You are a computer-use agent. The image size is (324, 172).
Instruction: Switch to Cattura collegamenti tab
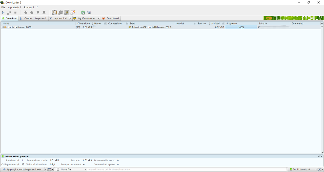33,18
